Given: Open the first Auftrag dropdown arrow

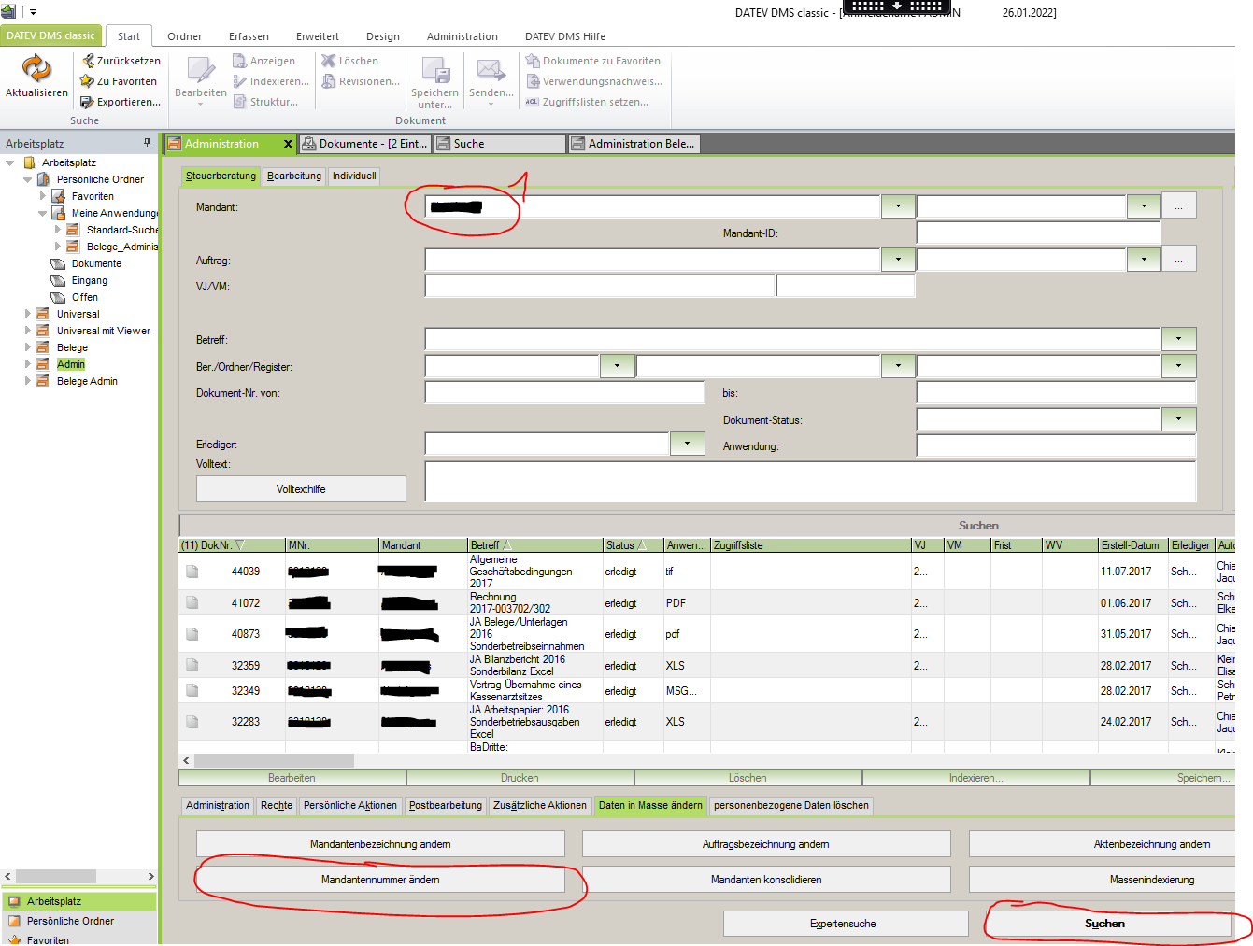Looking at the screenshot, I should coord(898,260).
